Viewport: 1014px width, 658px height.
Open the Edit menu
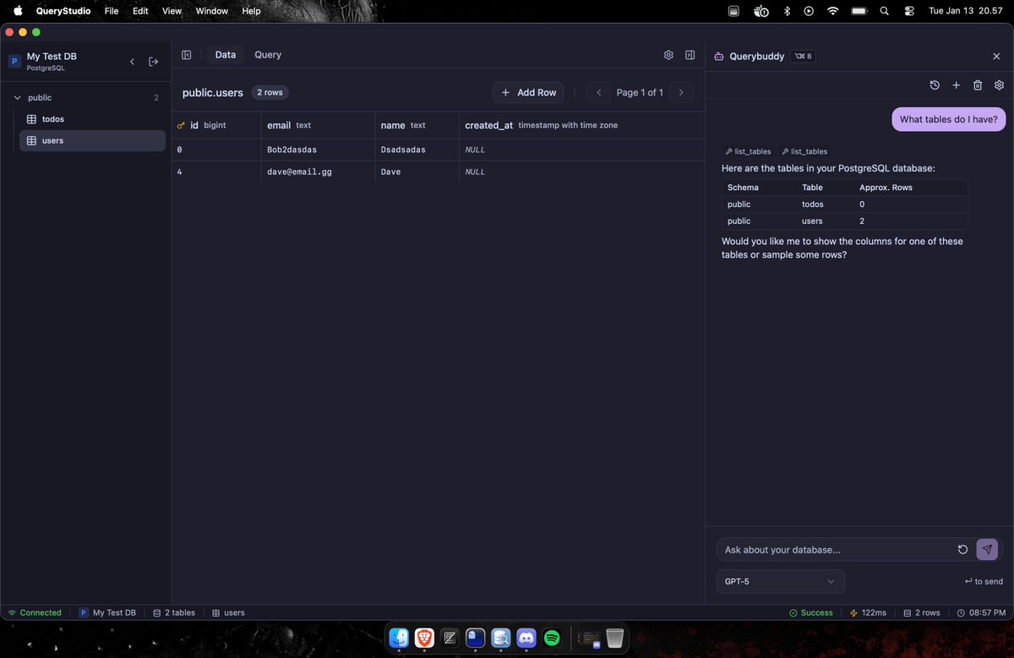pyautogui.click(x=140, y=11)
